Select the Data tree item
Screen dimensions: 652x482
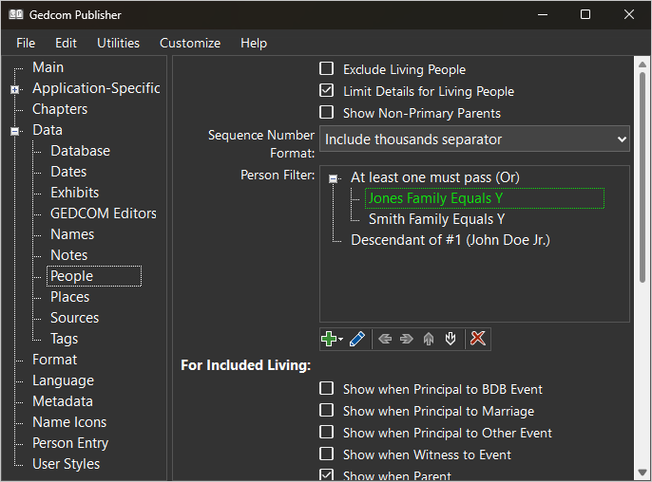[x=48, y=130]
